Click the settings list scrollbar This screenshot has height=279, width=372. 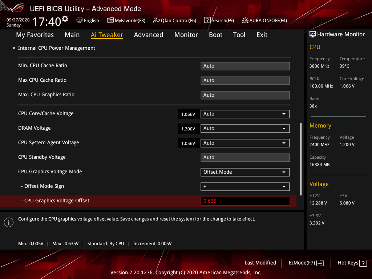click(301, 159)
